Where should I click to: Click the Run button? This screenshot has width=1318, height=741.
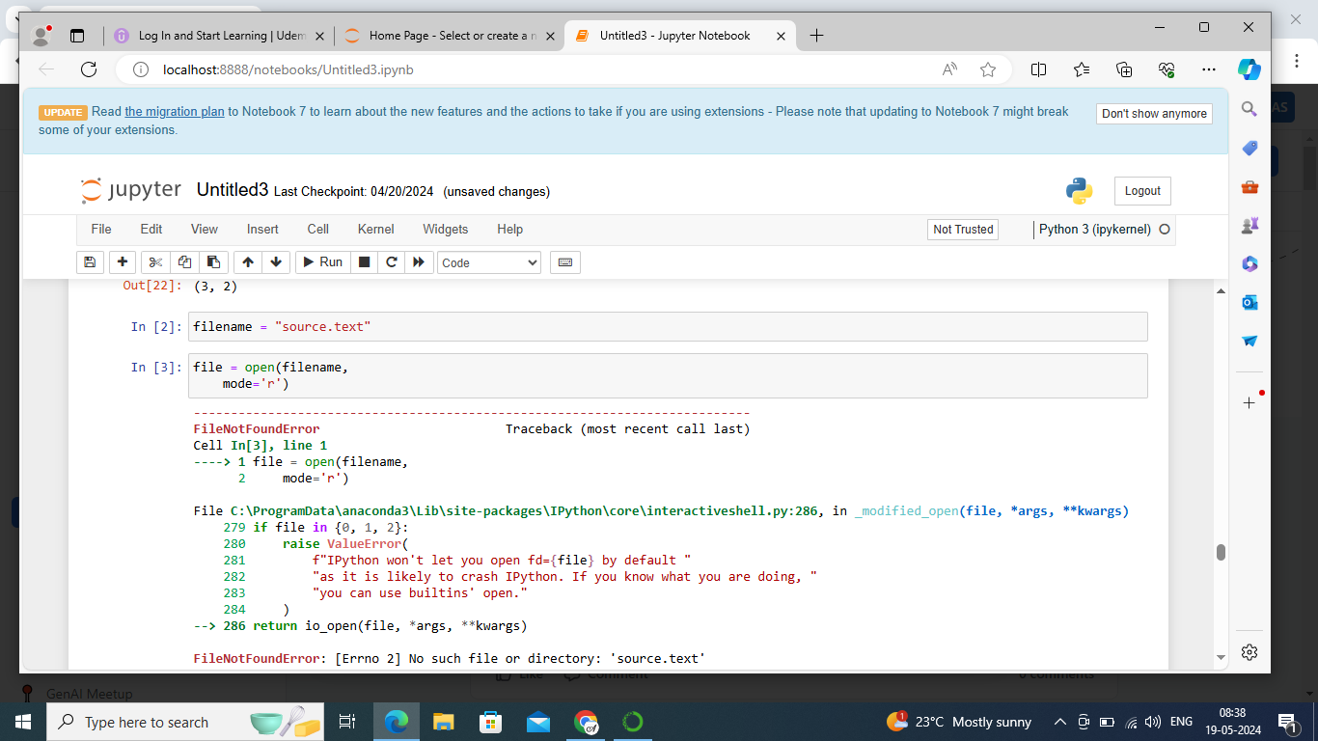[x=322, y=262]
